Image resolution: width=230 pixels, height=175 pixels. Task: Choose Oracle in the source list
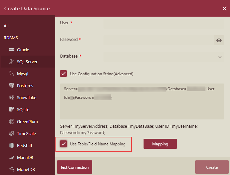pyautogui.click(x=28, y=50)
